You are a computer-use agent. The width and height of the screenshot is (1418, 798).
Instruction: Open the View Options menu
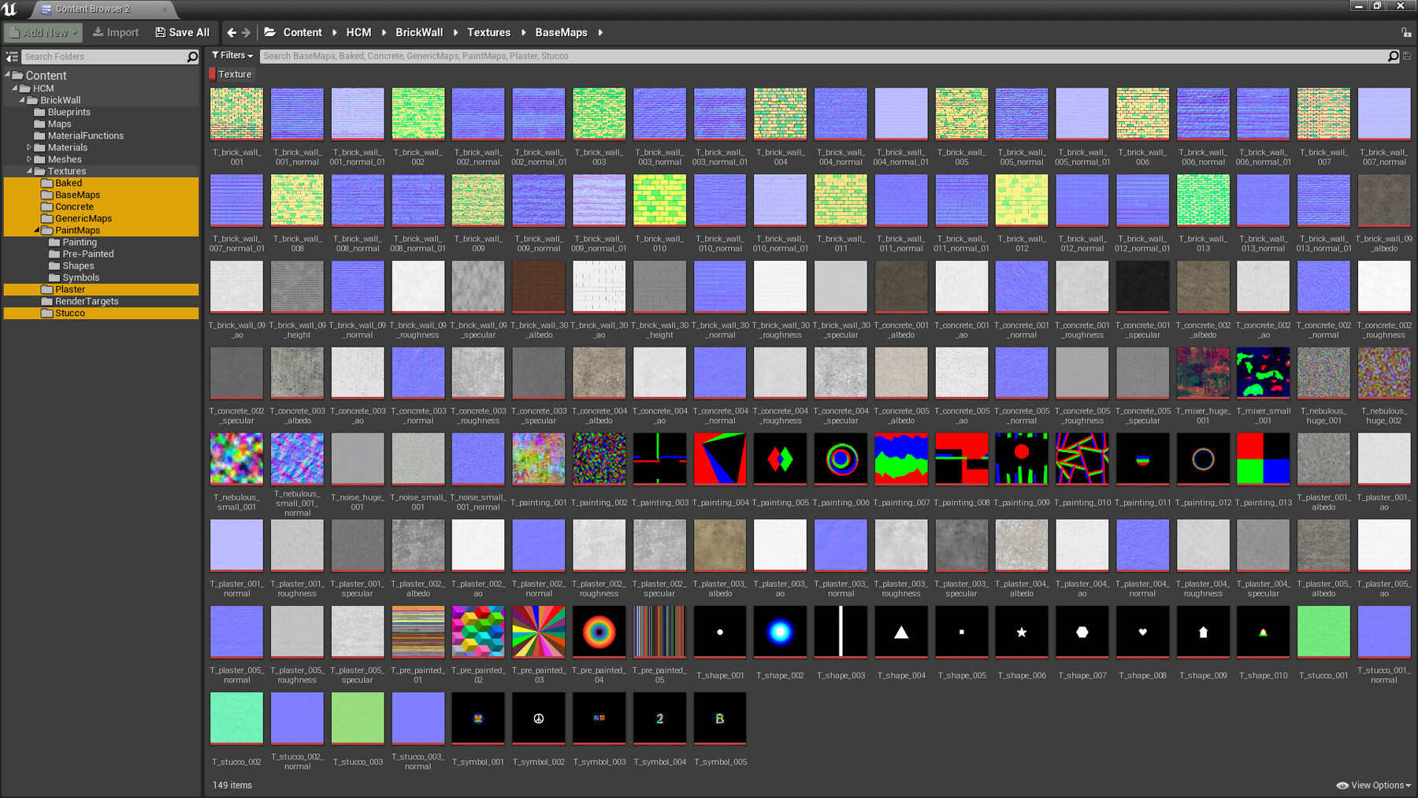[1374, 785]
